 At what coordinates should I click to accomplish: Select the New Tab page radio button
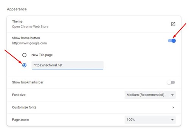24,55
